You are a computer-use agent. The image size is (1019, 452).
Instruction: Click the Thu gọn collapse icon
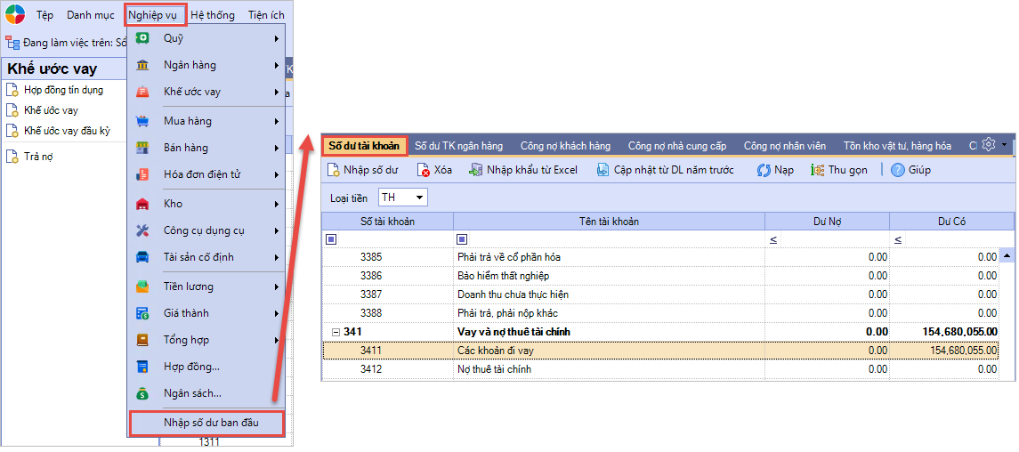pos(817,170)
